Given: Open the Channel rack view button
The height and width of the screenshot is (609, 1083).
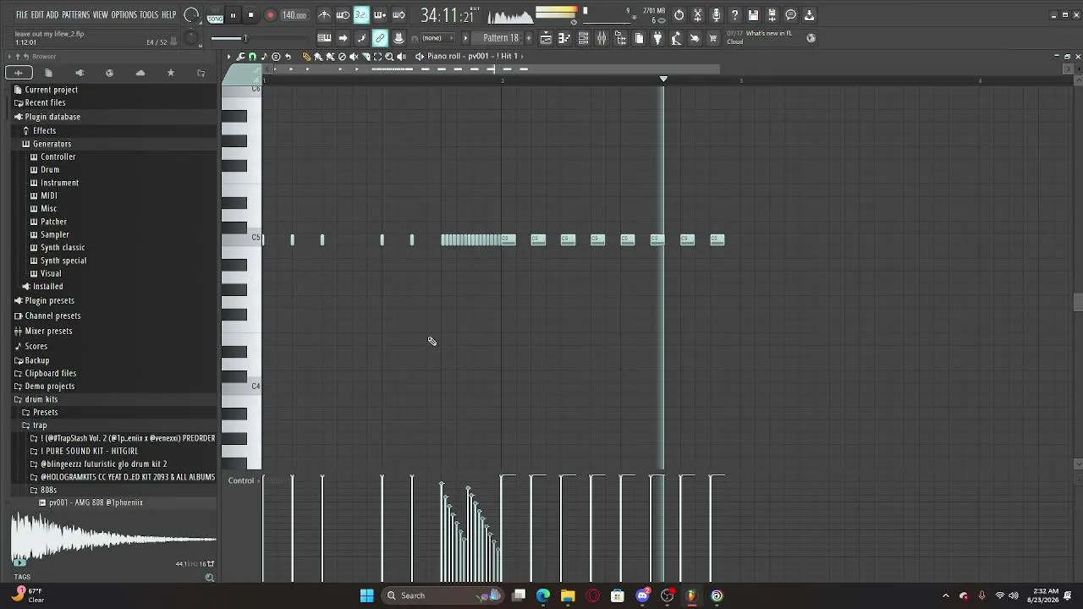Looking at the screenshot, I should coord(584,38).
